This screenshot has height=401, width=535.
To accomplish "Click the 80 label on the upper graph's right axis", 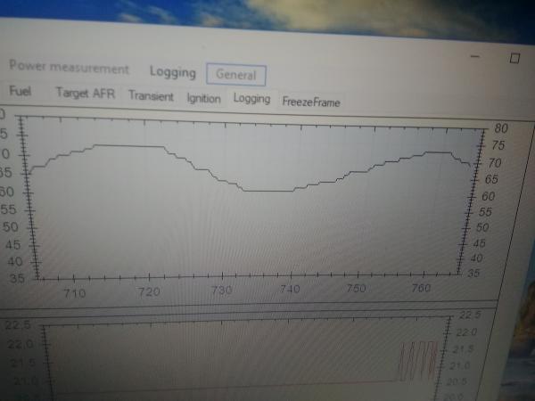I will (499, 127).
